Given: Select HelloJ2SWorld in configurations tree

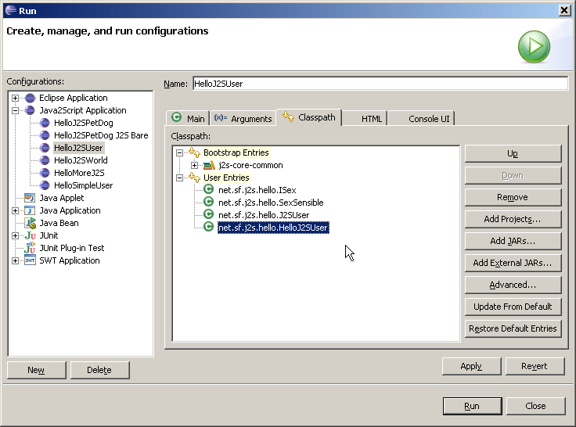Looking at the screenshot, I should tap(81, 160).
